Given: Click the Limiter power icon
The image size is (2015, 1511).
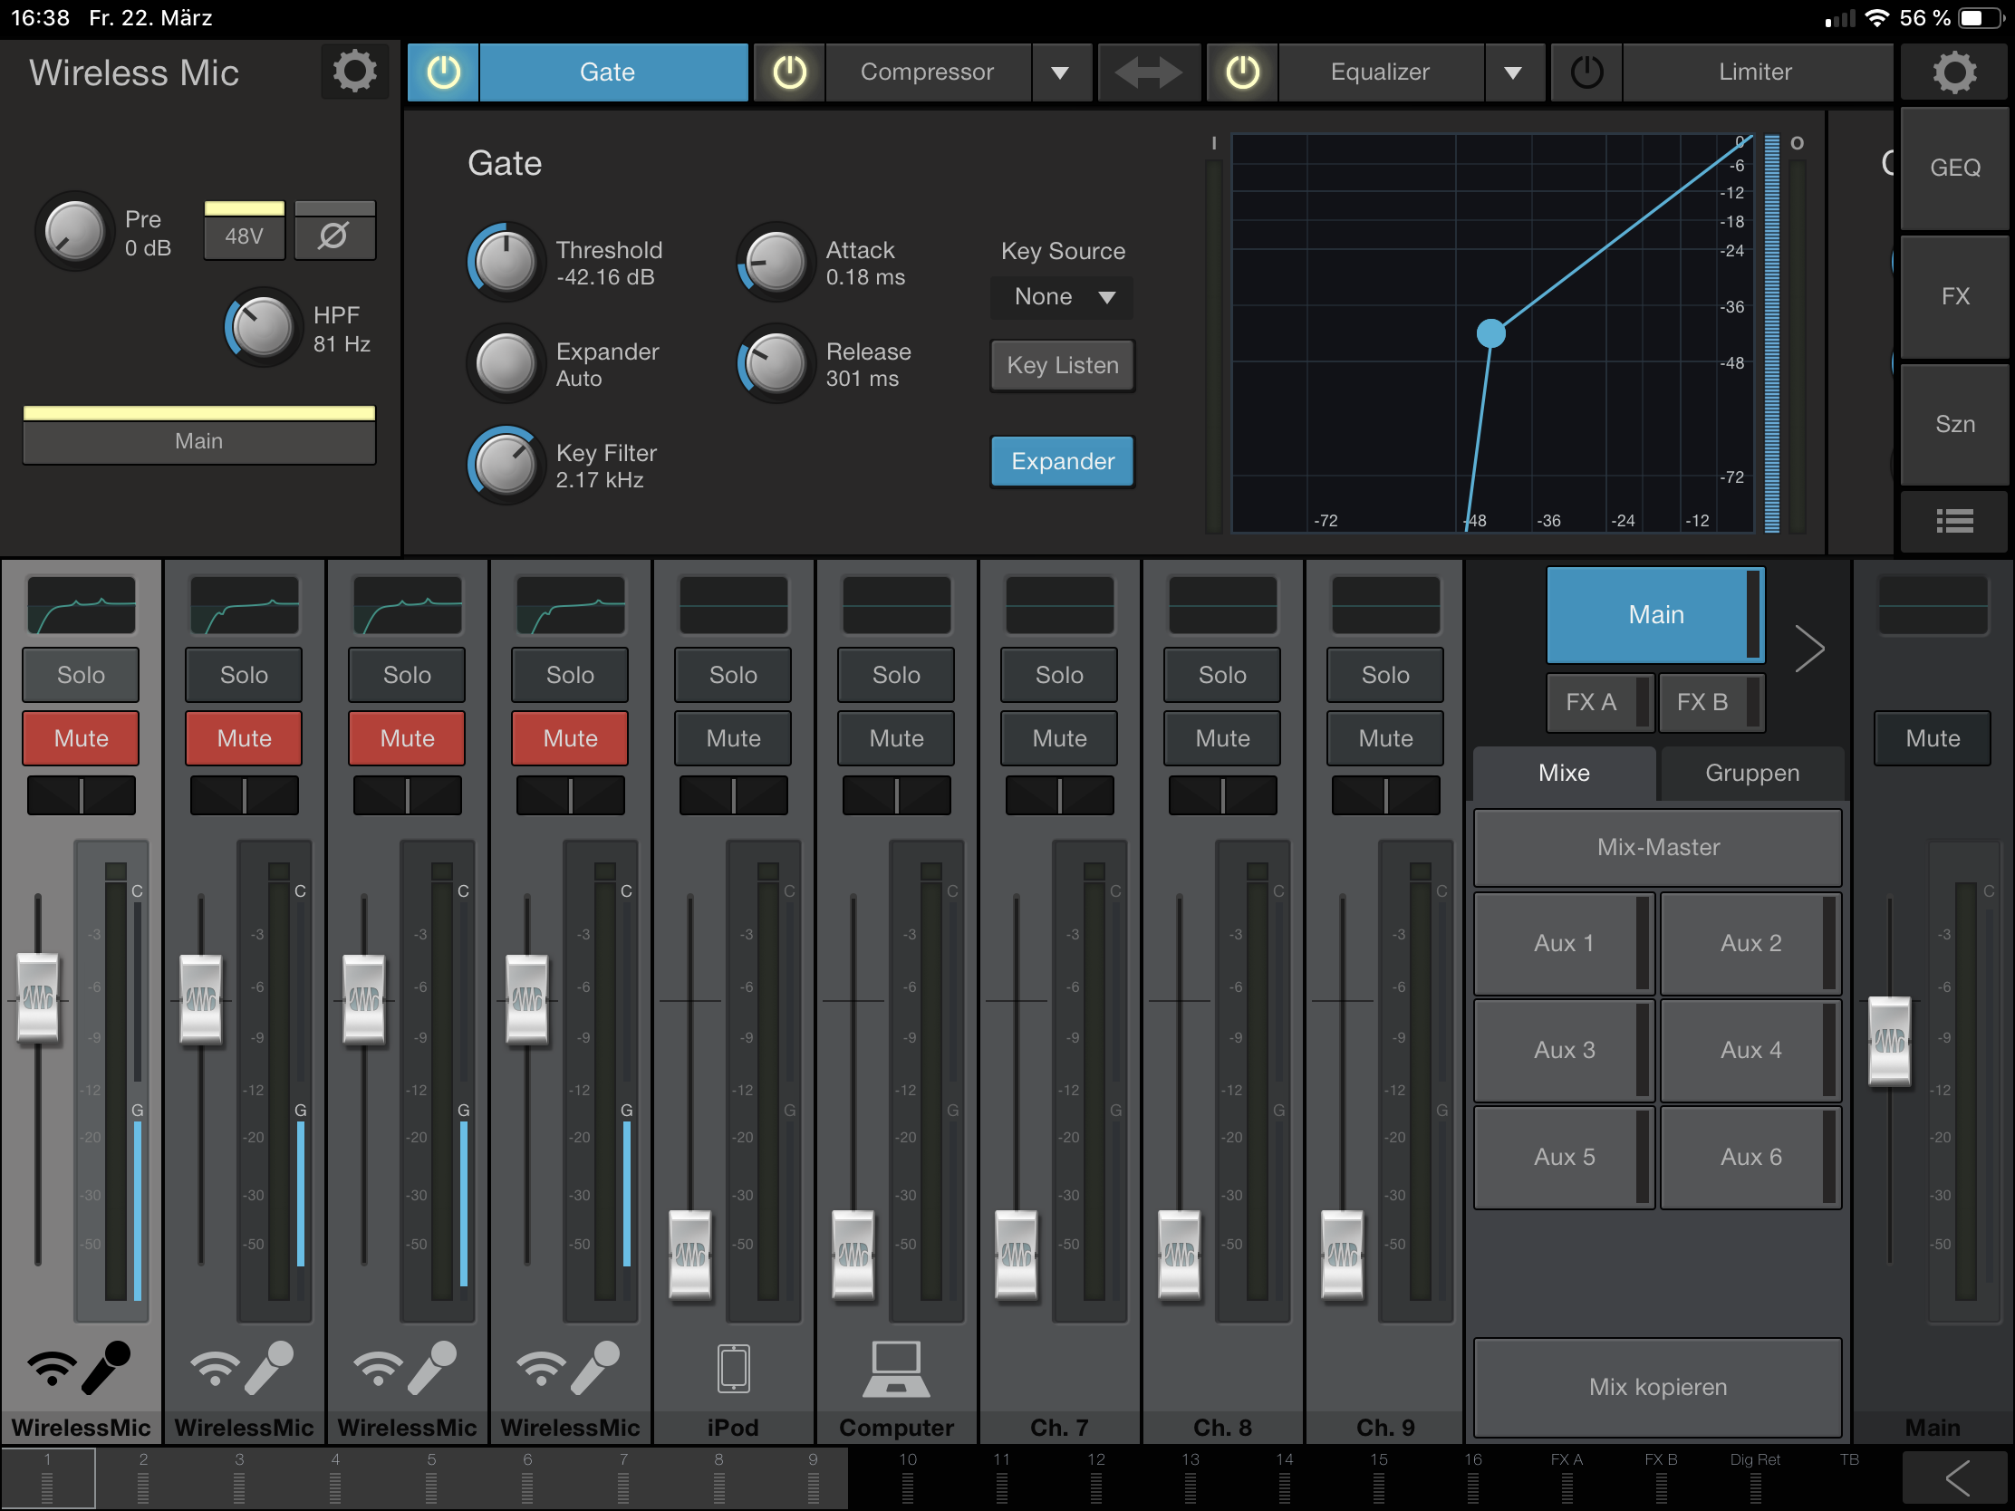Looking at the screenshot, I should 1586,72.
